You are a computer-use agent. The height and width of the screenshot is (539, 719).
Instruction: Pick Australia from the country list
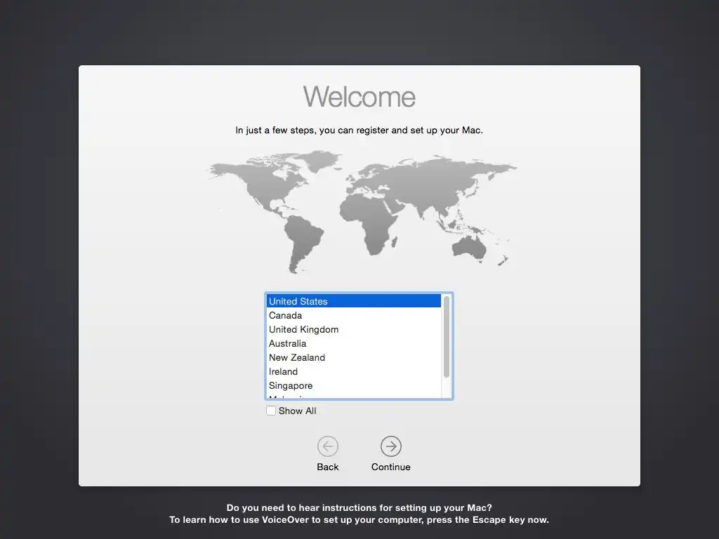tap(354, 343)
